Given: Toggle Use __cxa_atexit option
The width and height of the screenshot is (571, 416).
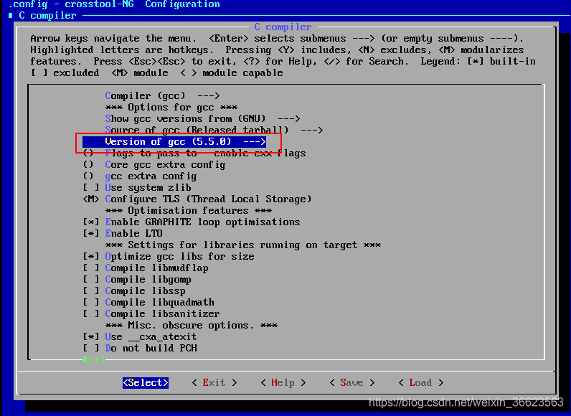Looking at the screenshot, I should (x=140, y=336).
